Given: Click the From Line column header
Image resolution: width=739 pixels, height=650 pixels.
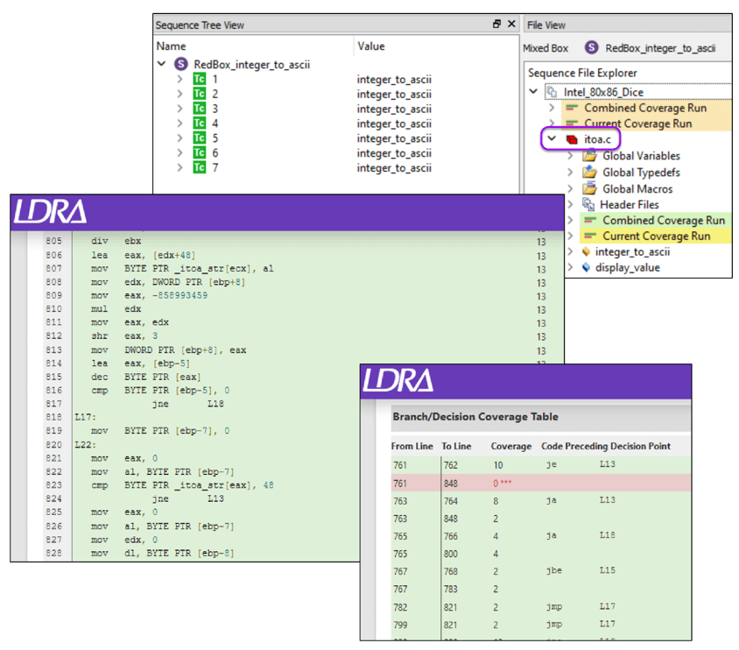Looking at the screenshot, I should tap(412, 446).
